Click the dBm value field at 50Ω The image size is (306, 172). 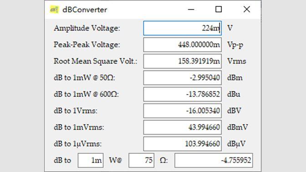(183, 78)
